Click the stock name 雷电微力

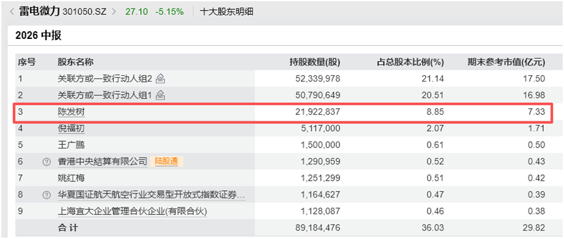(40, 12)
